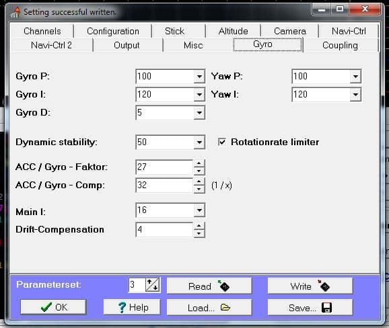Confirm with the OK button
Image resolution: width=389 pixels, height=328 pixels.
[x=53, y=307]
